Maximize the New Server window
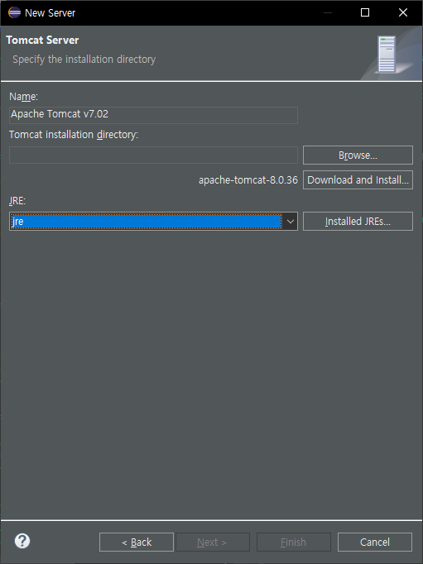 (x=365, y=13)
